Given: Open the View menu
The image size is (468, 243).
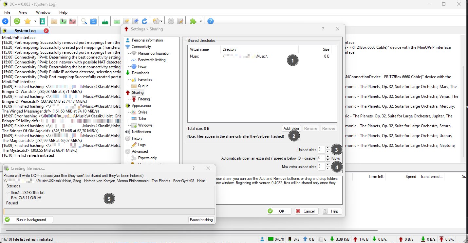Looking at the screenshot, I should [x=23, y=12].
